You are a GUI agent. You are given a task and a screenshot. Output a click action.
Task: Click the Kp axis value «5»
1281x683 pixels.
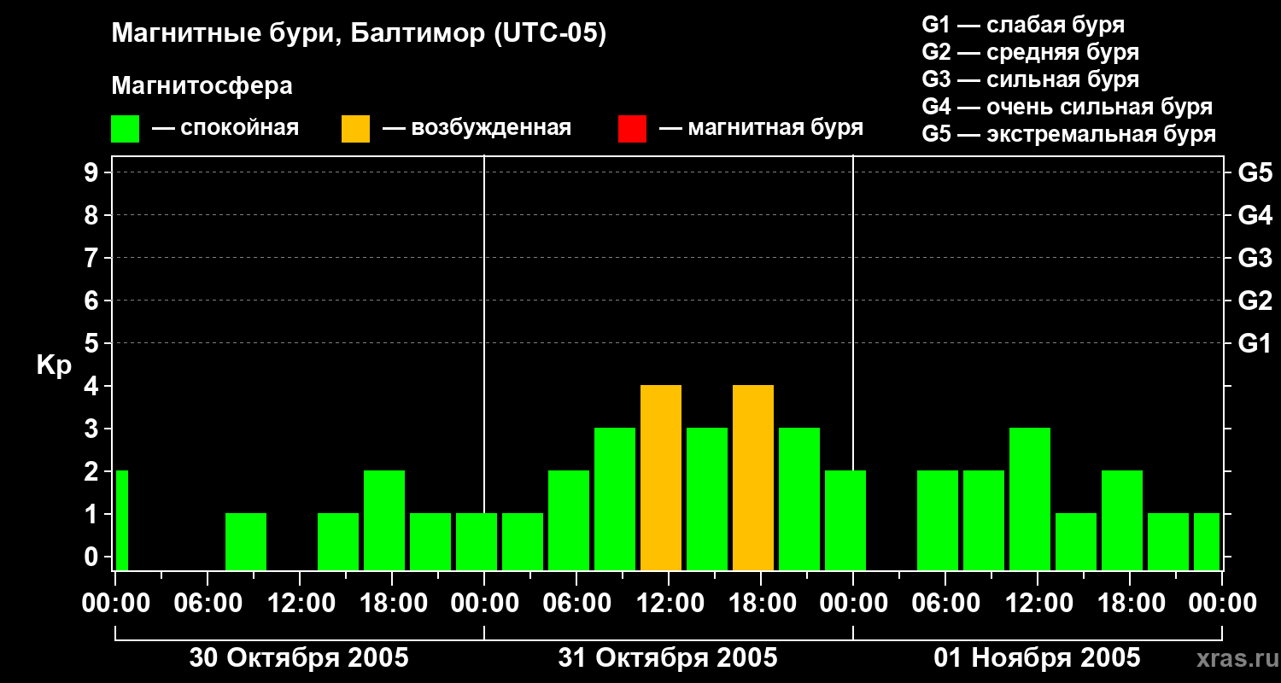(93, 343)
